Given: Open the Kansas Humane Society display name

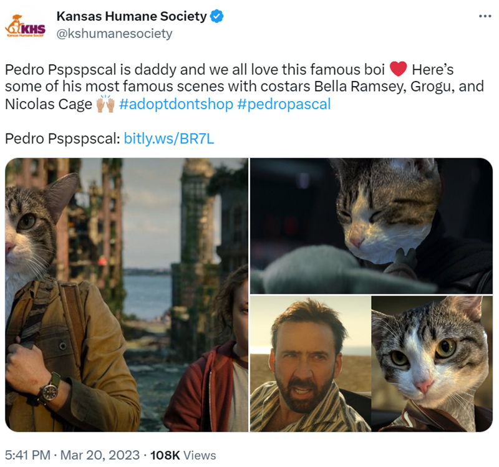Looking at the screenshot, I should pyautogui.click(x=131, y=17).
